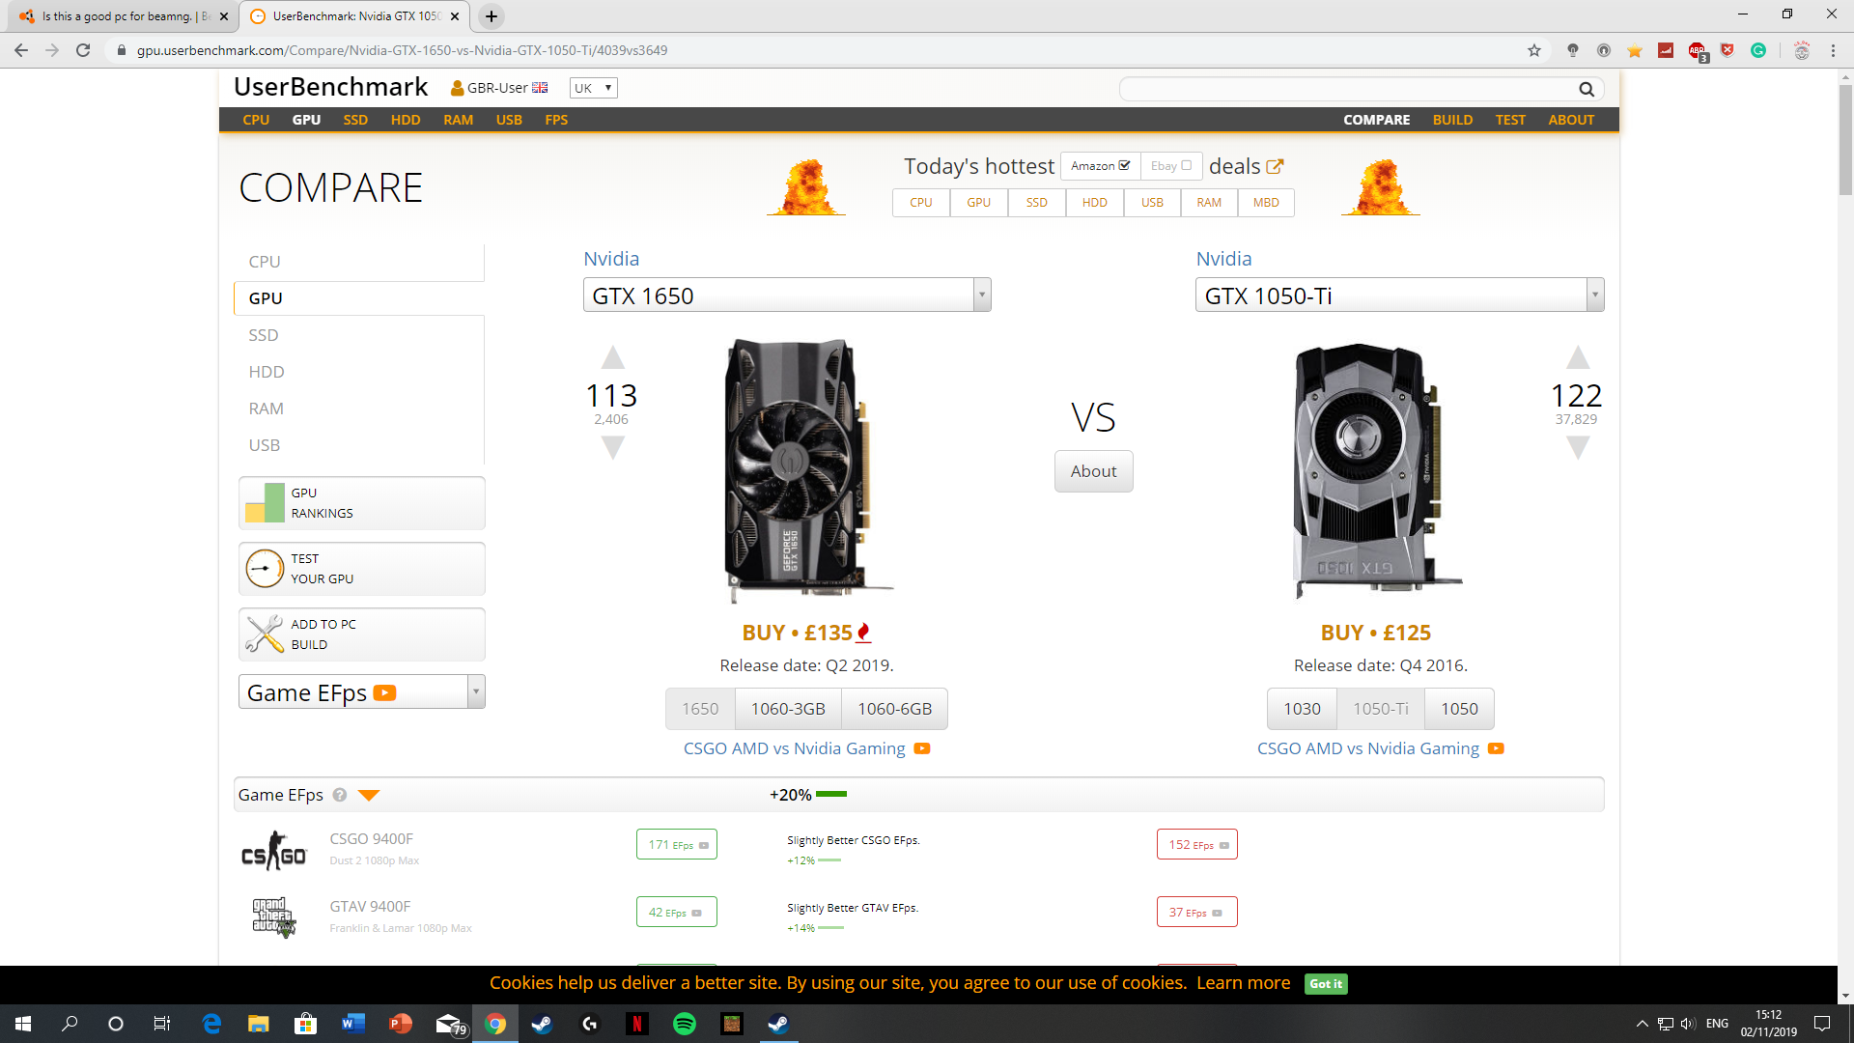Select the 1060-3GB comparison button
The width and height of the screenshot is (1854, 1043).
pos(788,709)
